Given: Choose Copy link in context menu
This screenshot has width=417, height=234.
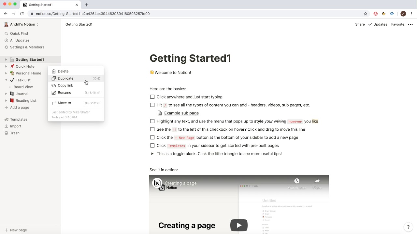Looking at the screenshot, I should 76,85.
